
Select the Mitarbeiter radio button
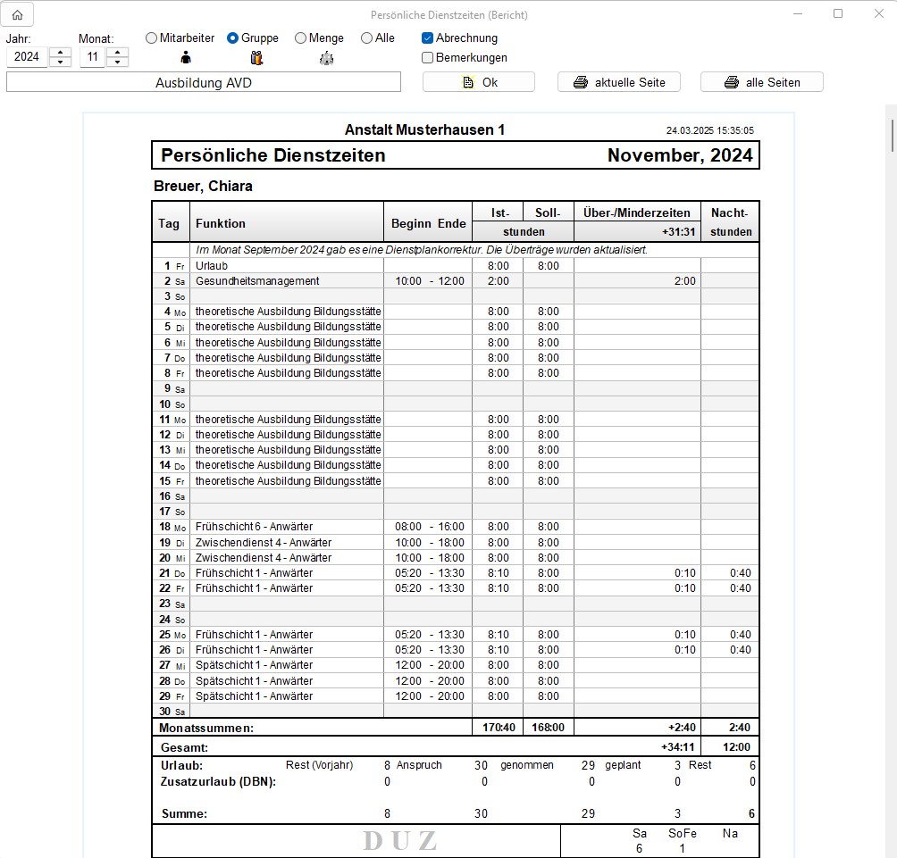point(151,38)
